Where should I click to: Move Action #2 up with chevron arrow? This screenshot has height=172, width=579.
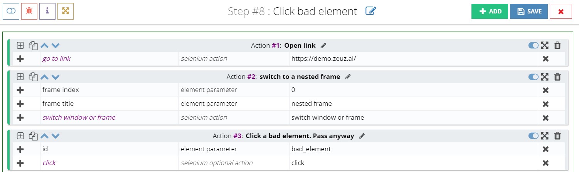point(44,77)
